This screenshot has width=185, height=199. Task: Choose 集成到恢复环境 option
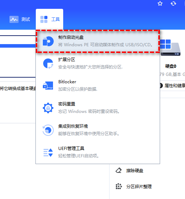click(98, 130)
